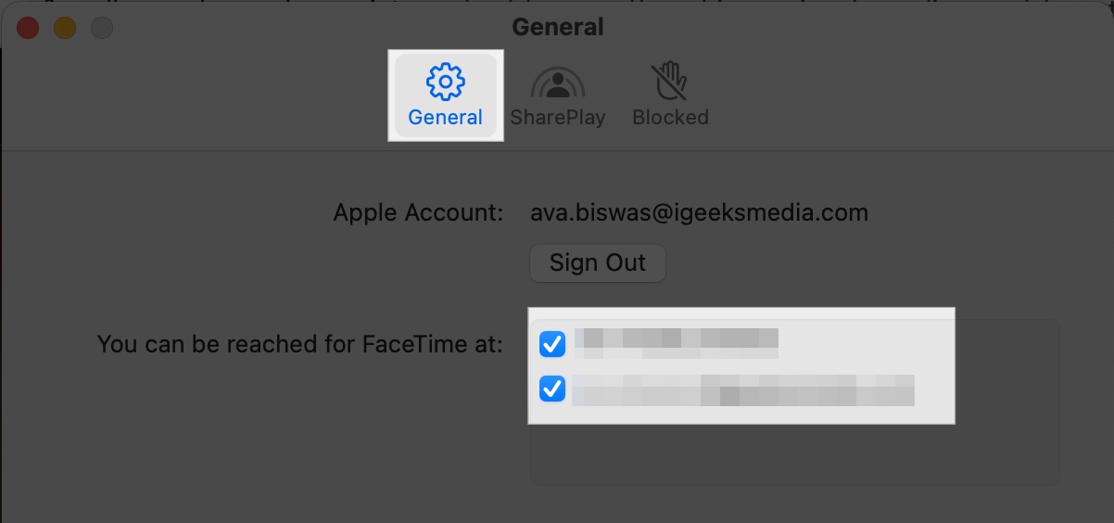Viewport: 1114px width, 523px height.
Task: Switch to the General tab label
Action: click(x=445, y=118)
